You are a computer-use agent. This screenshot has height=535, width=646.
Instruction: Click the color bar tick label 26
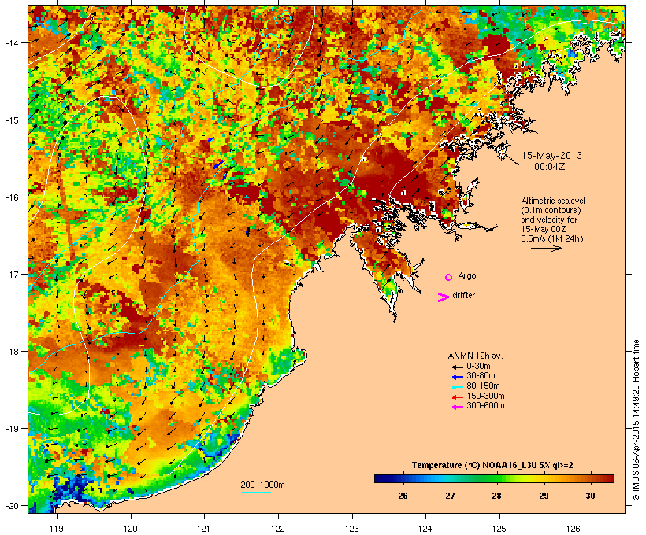click(x=403, y=496)
